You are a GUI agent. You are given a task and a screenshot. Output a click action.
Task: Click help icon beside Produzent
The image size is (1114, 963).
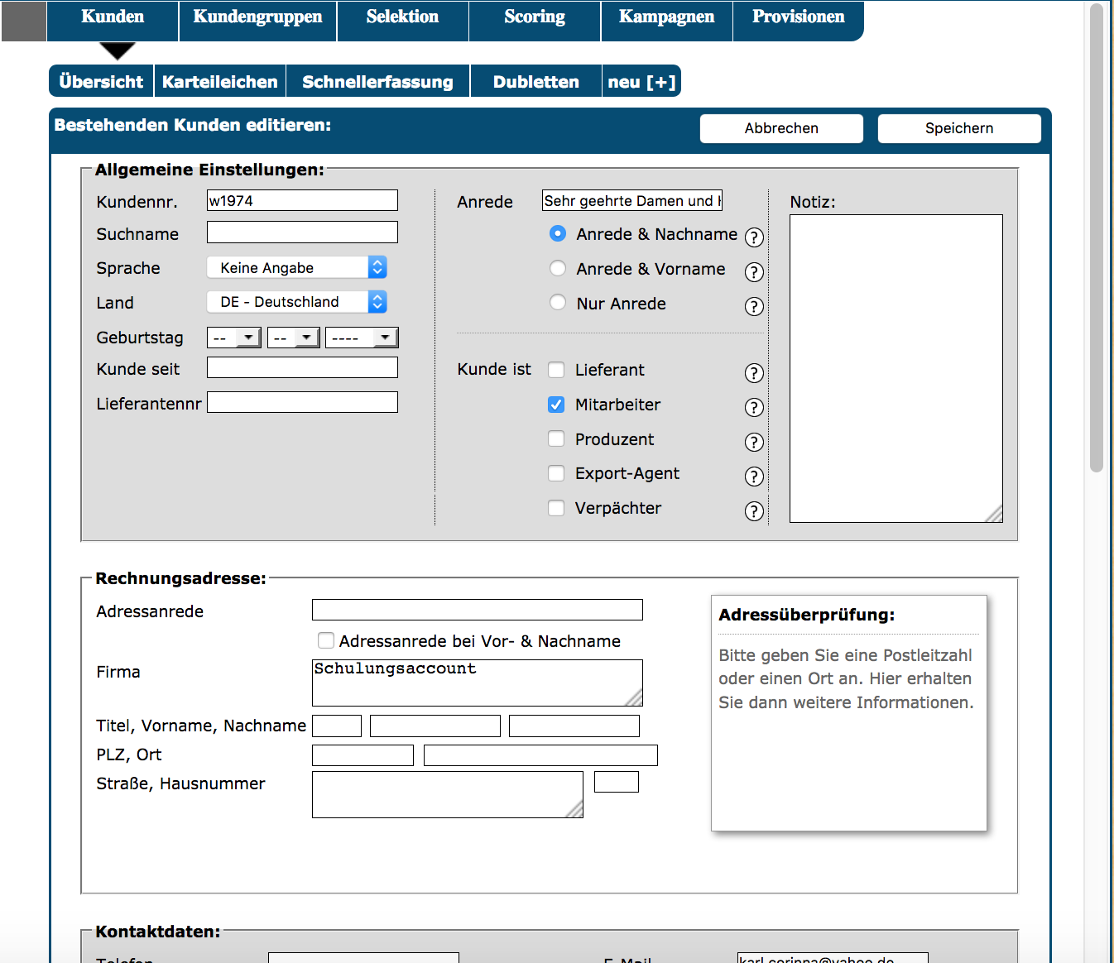(x=753, y=443)
